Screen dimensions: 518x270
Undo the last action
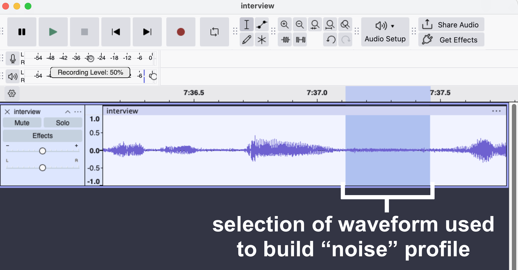[331, 39]
